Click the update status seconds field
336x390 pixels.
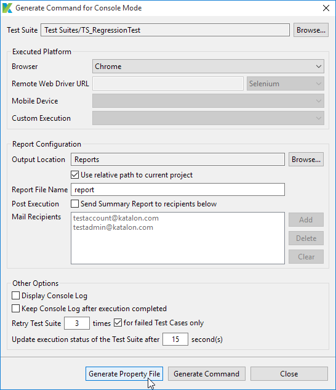pos(175,339)
